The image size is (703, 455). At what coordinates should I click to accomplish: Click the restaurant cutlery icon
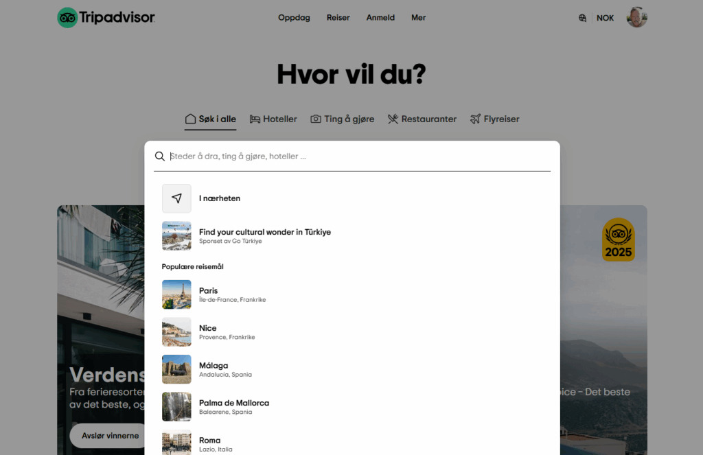point(392,119)
